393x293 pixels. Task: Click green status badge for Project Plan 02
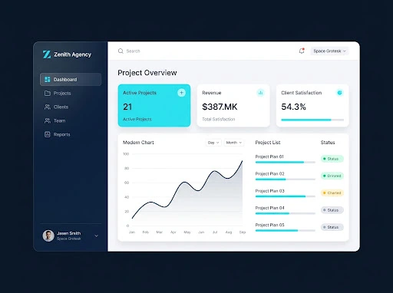pyautogui.click(x=332, y=176)
